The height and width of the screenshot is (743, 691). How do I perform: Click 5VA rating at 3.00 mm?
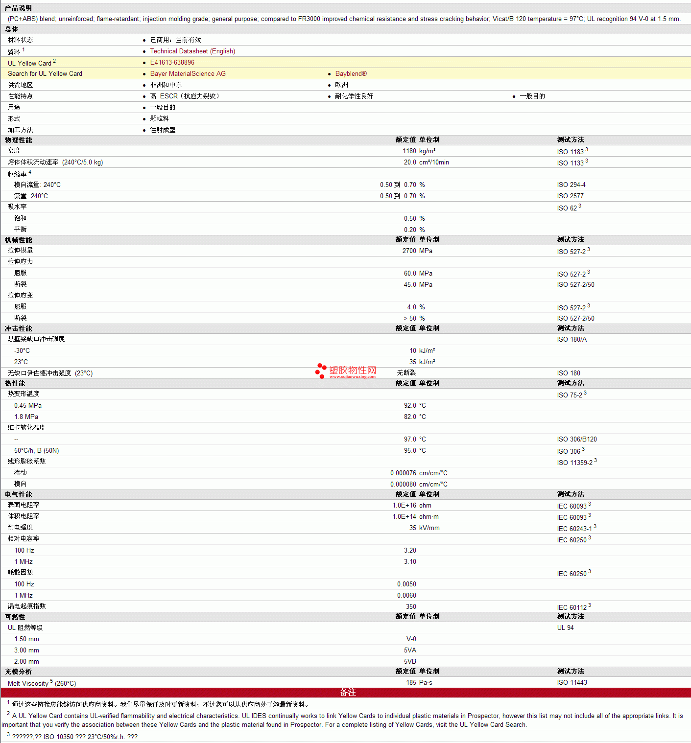pyautogui.click(x=410, y=650)
